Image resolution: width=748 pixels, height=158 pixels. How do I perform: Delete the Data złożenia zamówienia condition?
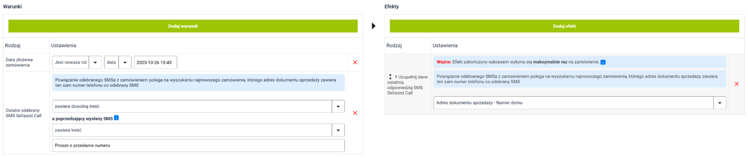pos(355,62)
